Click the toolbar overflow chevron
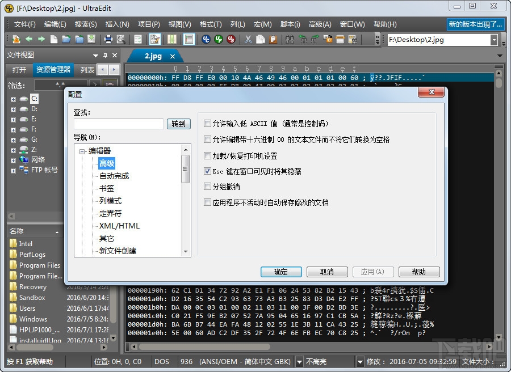Image resolution: width=511 pixels, height=372 pixels. [x=378, y=39]
